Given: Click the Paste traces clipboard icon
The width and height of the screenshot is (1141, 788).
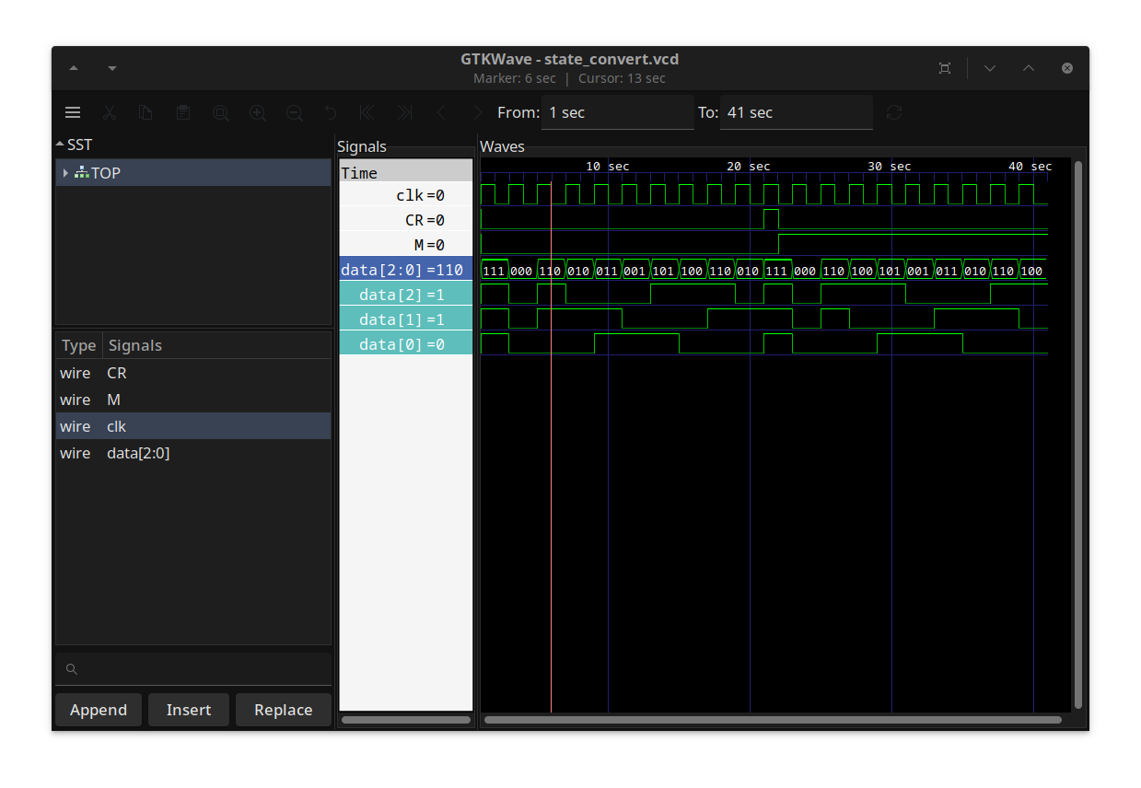Looking at the screenshot, I should 183,112.
